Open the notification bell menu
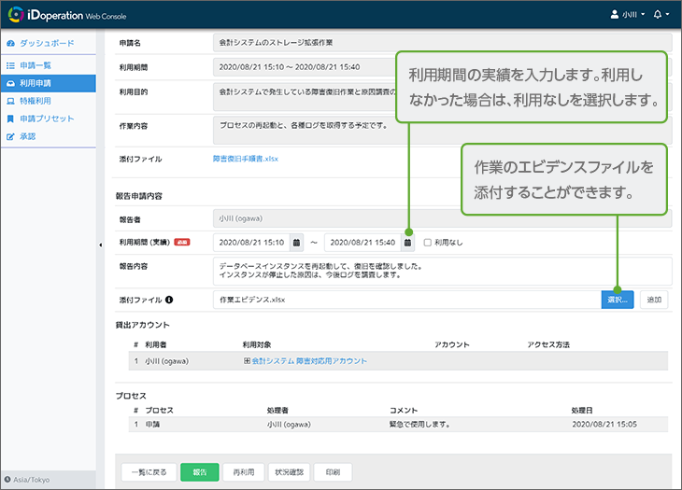The width and height of the screenshot is (682, 490). click(661, 15)
